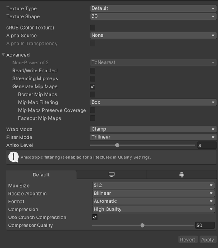The width and height of the screenshot is (218, 248).
Task: Click the Revert button
Action: 188,240
